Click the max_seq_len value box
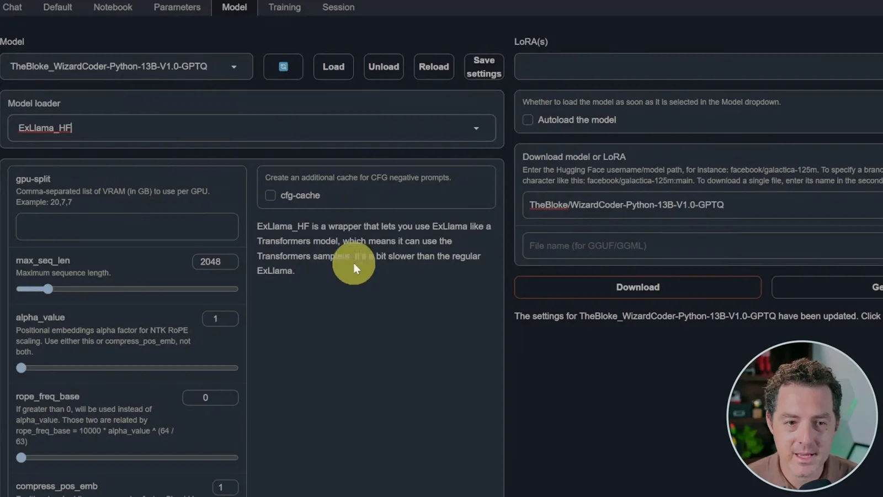This screenshot has height=497, width=883. pos(215,262)
